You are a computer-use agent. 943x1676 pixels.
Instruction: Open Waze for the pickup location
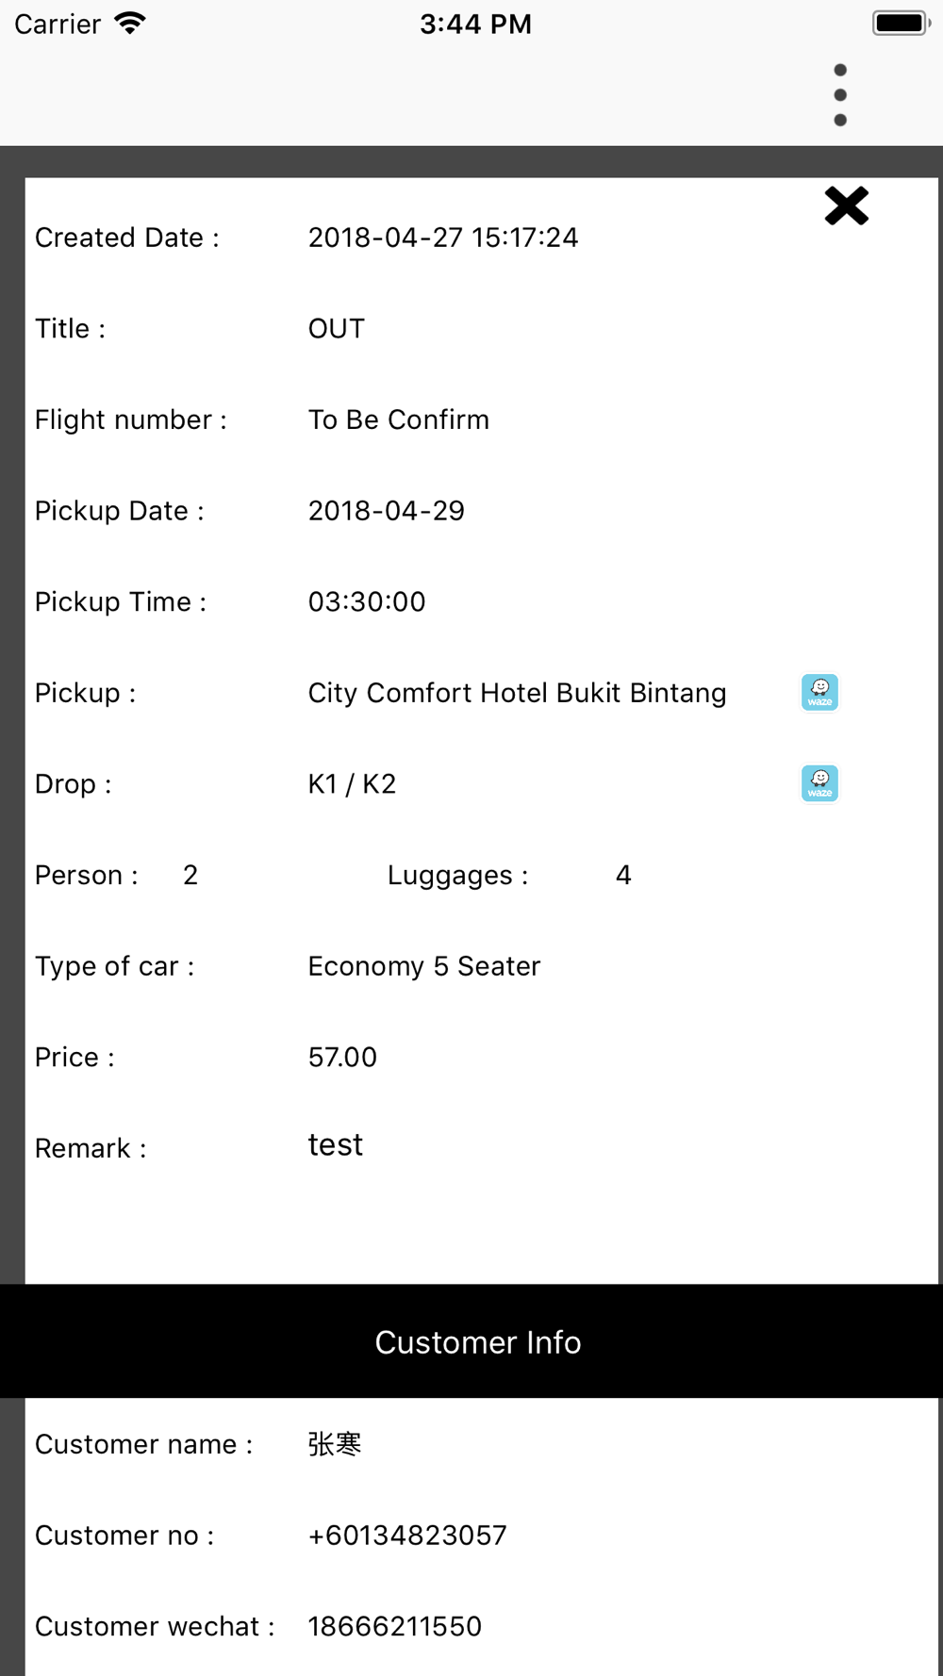(819, 693)
